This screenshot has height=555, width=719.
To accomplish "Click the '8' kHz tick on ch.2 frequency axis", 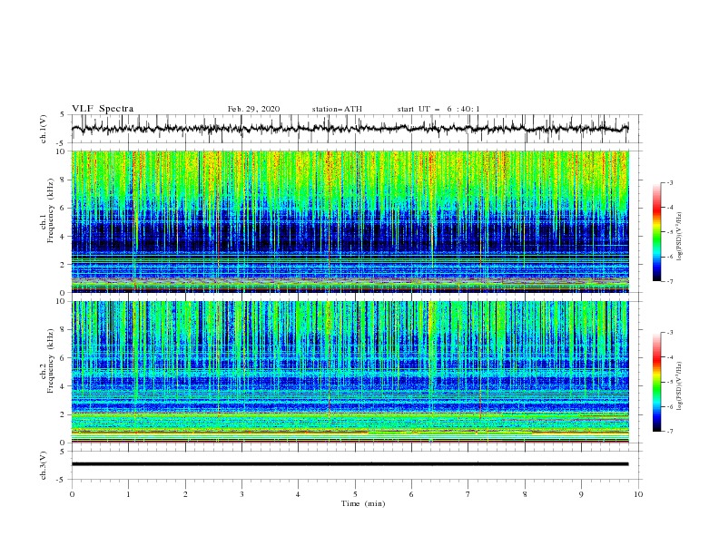I will [63, 330].
